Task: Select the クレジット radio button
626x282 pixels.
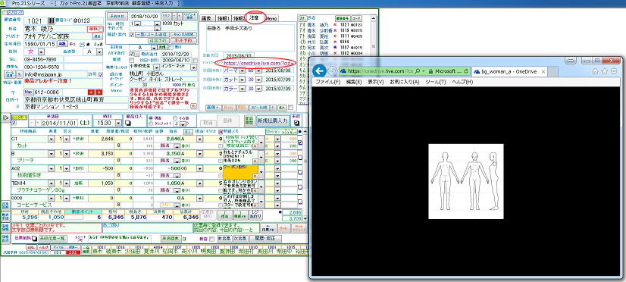Action: tap(151, 124)
